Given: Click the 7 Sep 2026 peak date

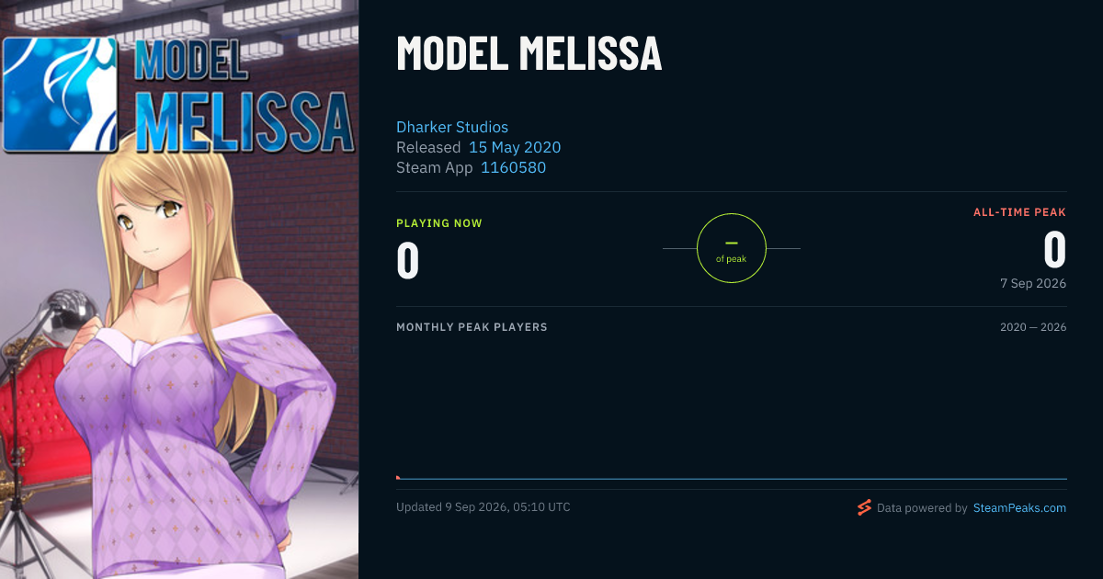Looking at the screenshot, I should pyautogui.click(x=1033, y=283).
